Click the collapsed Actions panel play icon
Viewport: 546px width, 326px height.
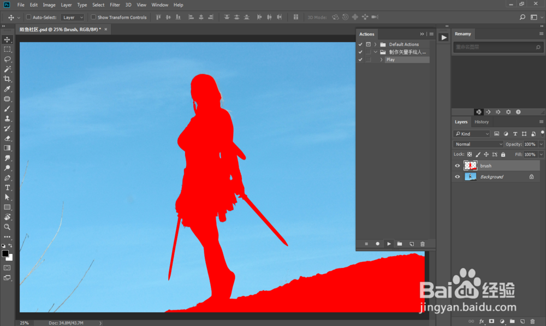click(x=443, y=37)
